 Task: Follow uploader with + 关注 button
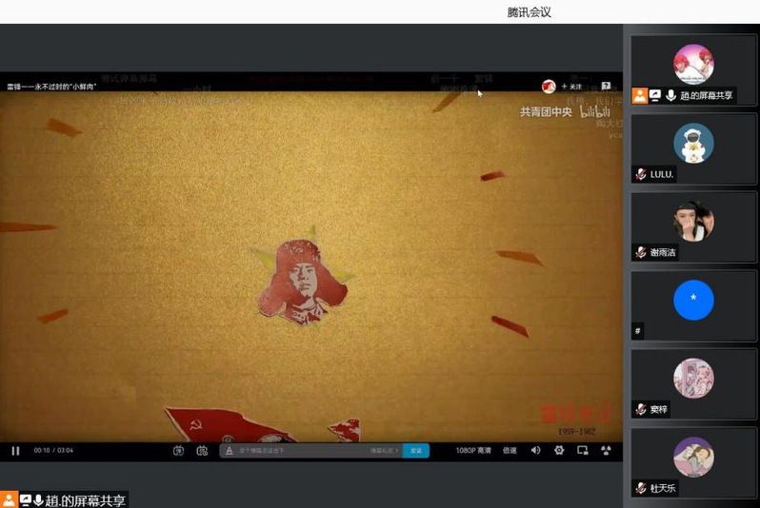[x=571, y=87]
